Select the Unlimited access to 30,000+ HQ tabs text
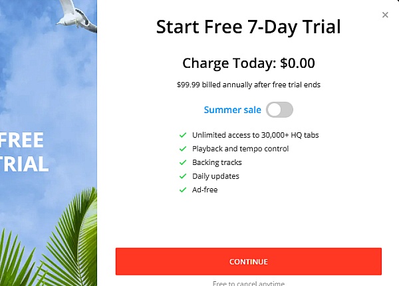The height and width of the screenshot is (286, 399). (x=255, y=135)
